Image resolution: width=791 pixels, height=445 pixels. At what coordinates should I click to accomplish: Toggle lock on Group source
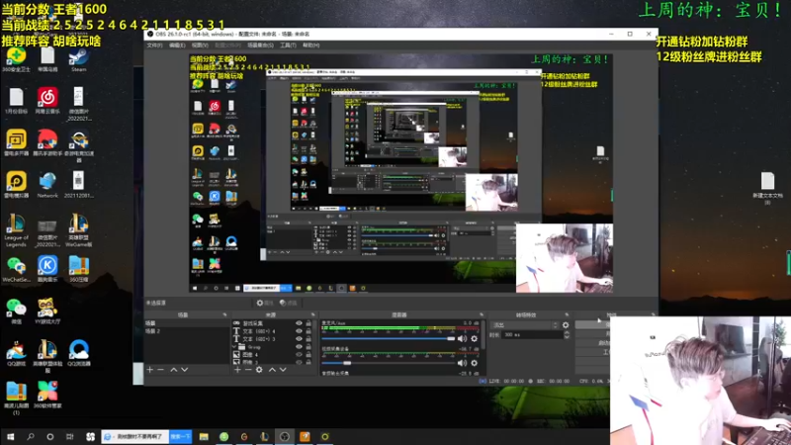point(308,347)
